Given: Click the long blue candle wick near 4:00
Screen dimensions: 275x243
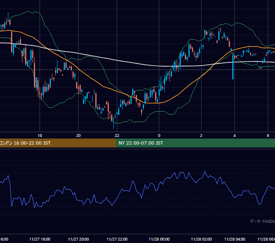Looking at the screenshot, I should (233, 67).
